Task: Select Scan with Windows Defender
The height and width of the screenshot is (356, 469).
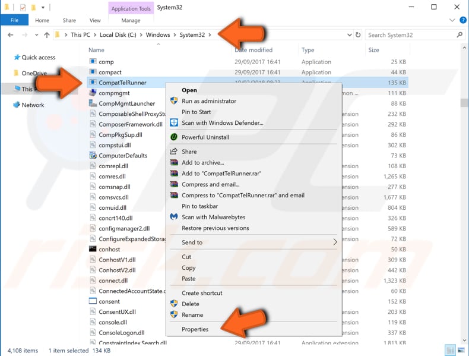Action: (x=222, y=123)
